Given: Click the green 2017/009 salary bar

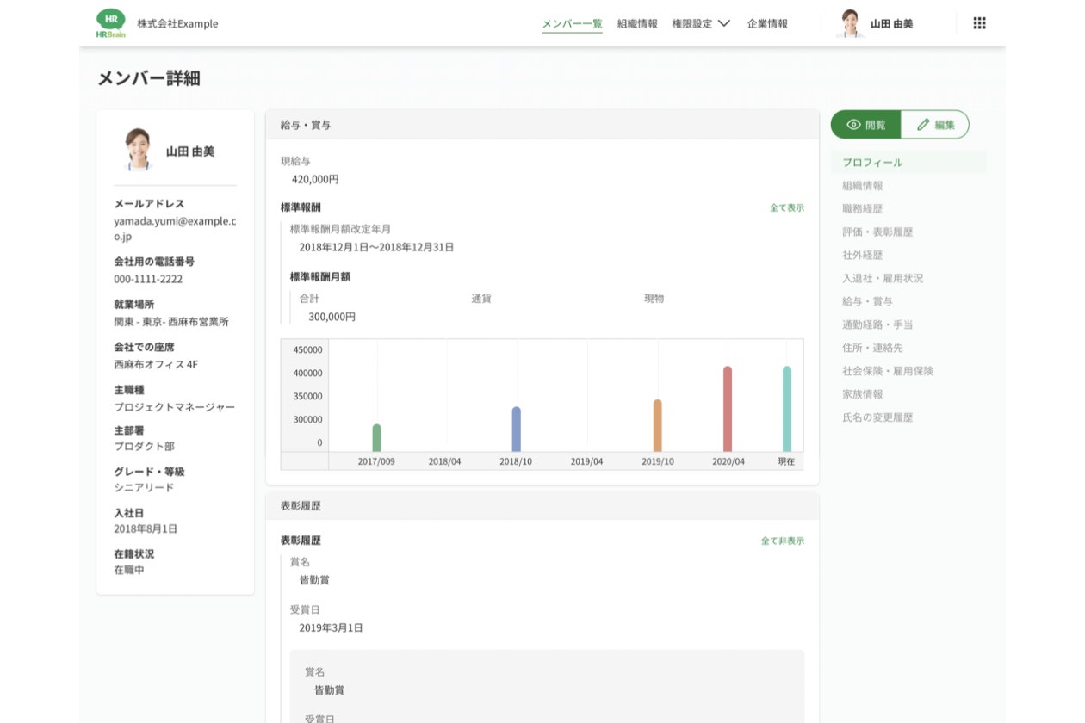Looking at the screenshot, I should [376, 438].
